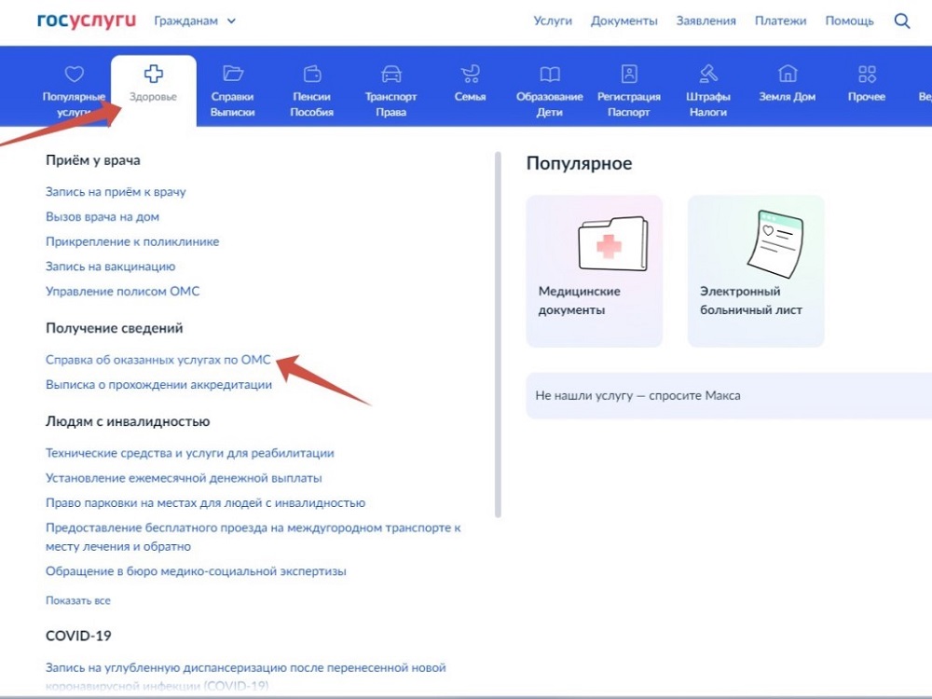Open Справки Выписки folder icon
The width and height of the screenshot is (932, 699).
pyautogui.click(x=232, y=73)
